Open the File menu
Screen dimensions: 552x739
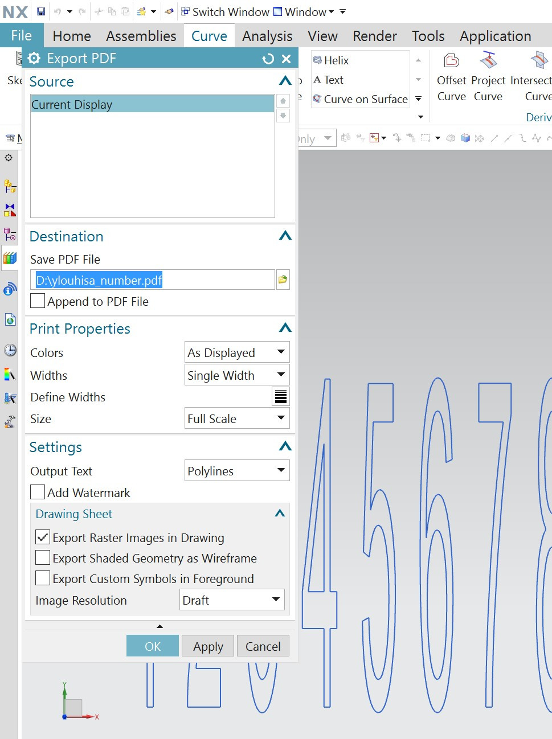pos(22,35)
